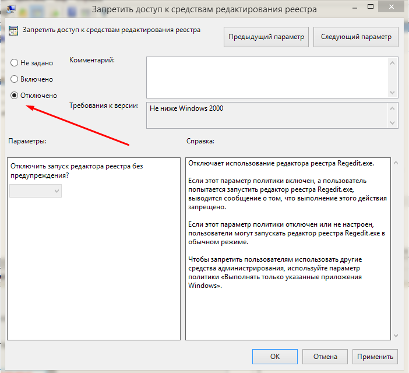Select the 'Не задано' radio button
The image size is (409, 373).
(15, 63)
